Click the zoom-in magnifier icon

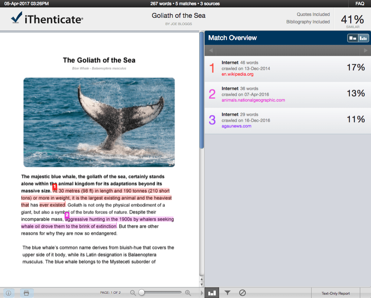(188, 293)
